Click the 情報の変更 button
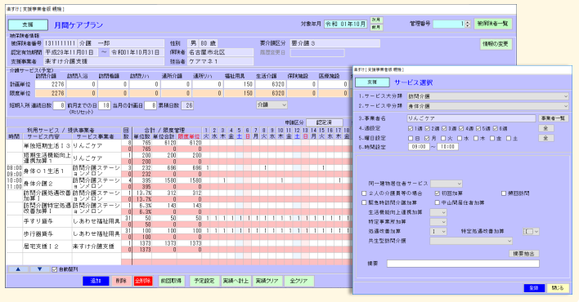 point(496,44)
